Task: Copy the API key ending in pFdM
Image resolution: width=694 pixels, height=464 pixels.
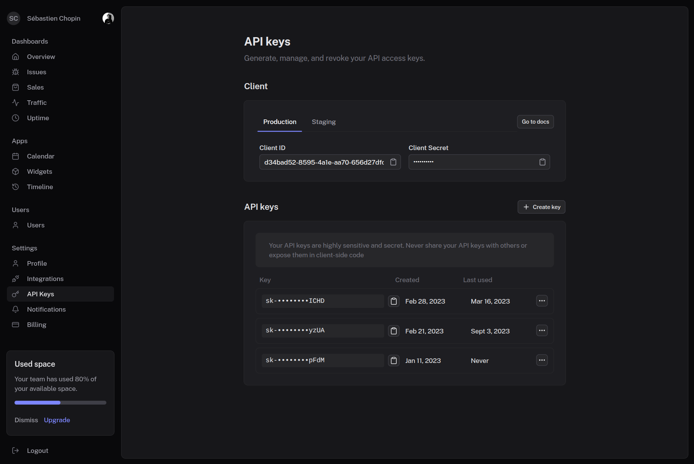Action: coord(394,361)
